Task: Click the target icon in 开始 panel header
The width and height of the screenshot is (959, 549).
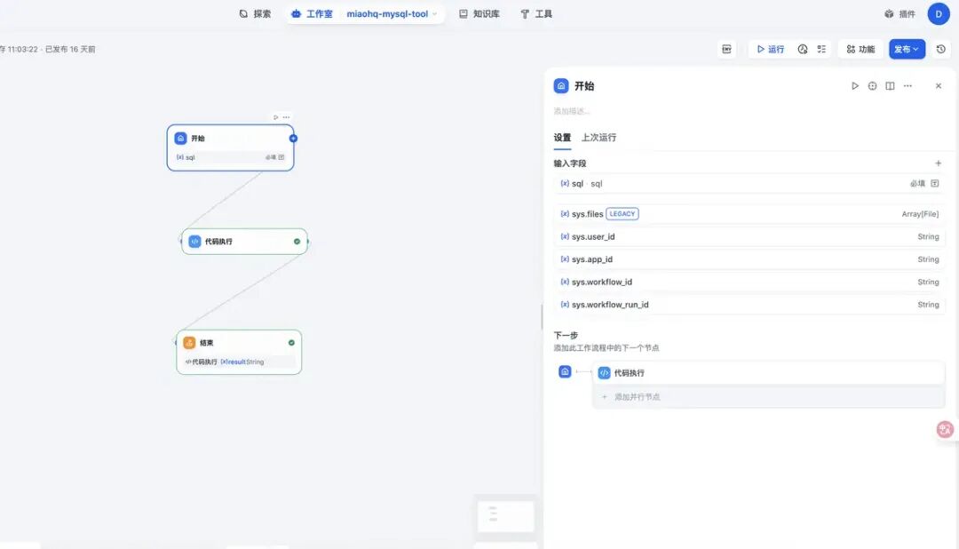Action: (872, 85)
